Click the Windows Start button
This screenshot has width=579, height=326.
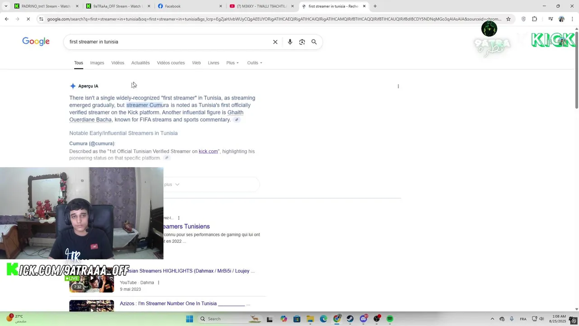190,319
